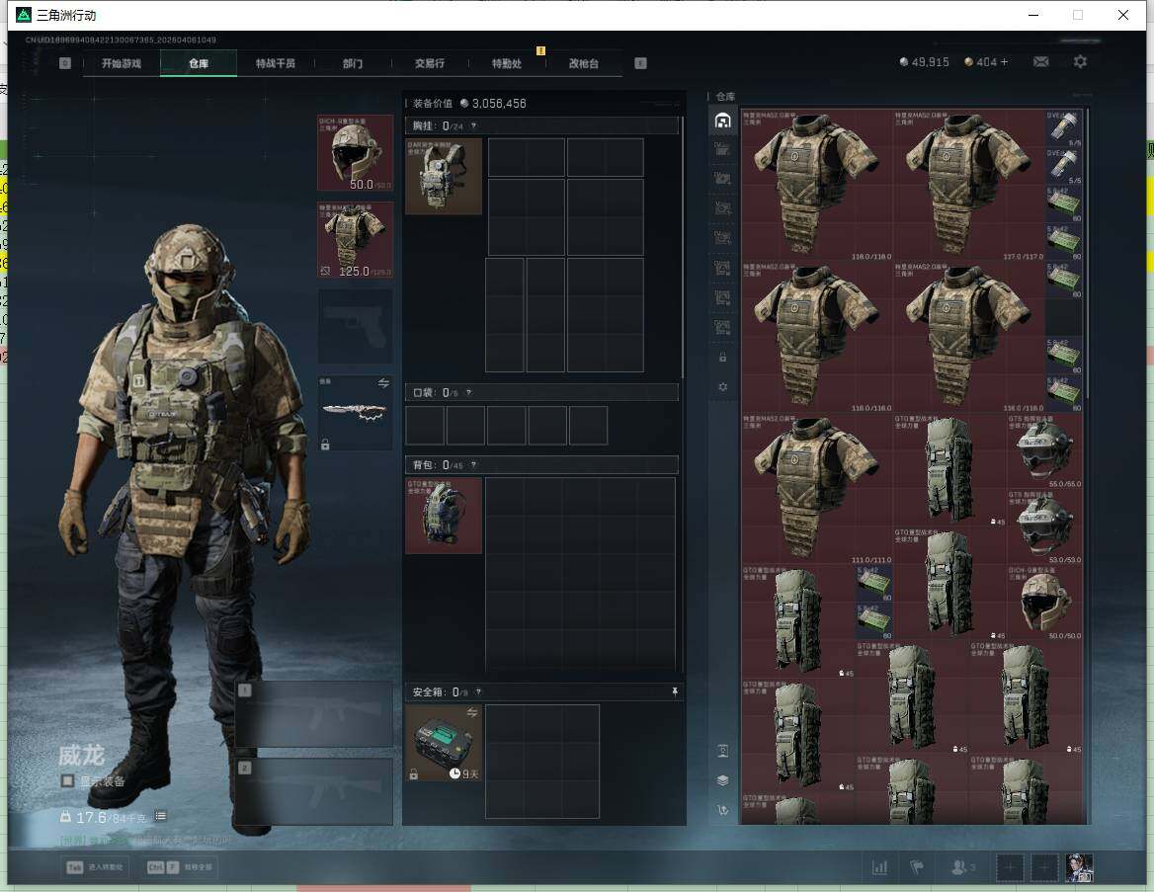Click the flag icon in bottom bar
This screenshot has width=1154, height=892.
(x=917, y=867)
